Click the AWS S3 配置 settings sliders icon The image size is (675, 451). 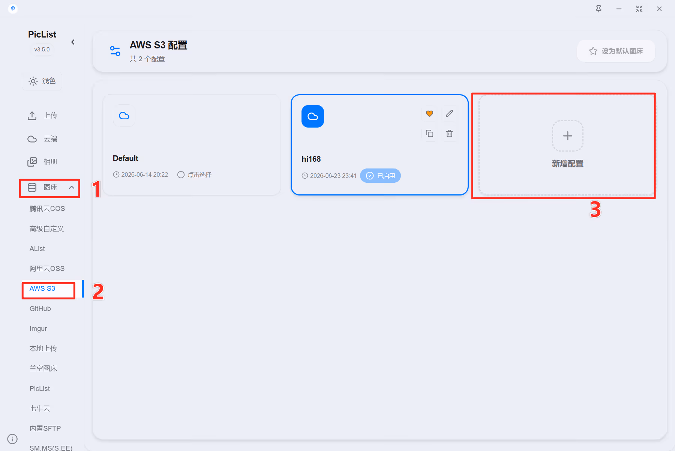[x=115, y=51]
